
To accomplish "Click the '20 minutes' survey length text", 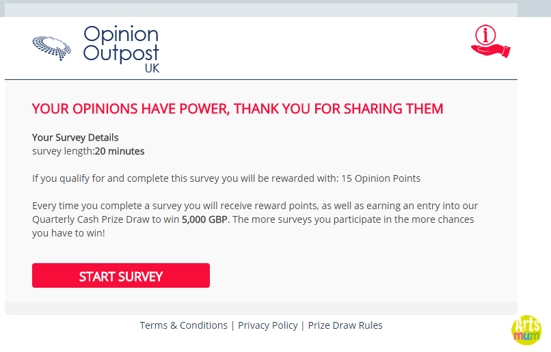I will pyautogui.click(x=120, y=151).
